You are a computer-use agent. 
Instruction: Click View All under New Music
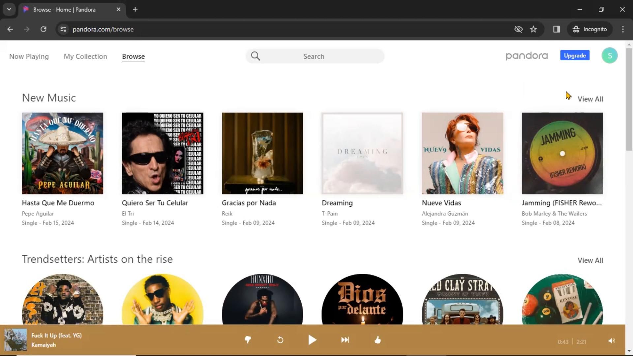pyautogui.click(x=590, y=99)
